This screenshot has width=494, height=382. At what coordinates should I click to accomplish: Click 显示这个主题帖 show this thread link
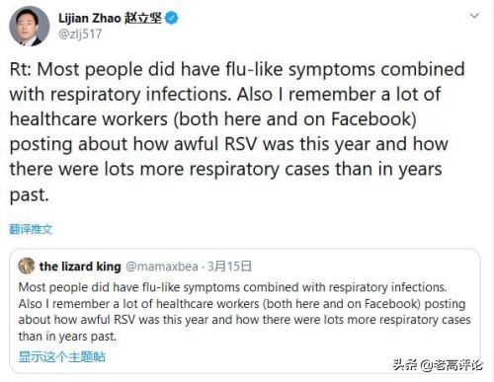tap(62, 356)
